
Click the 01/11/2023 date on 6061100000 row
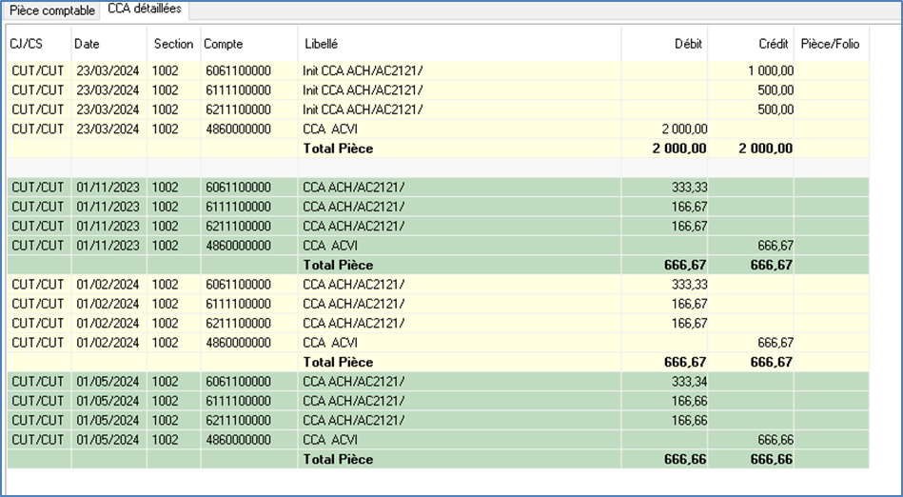(108, 188)
